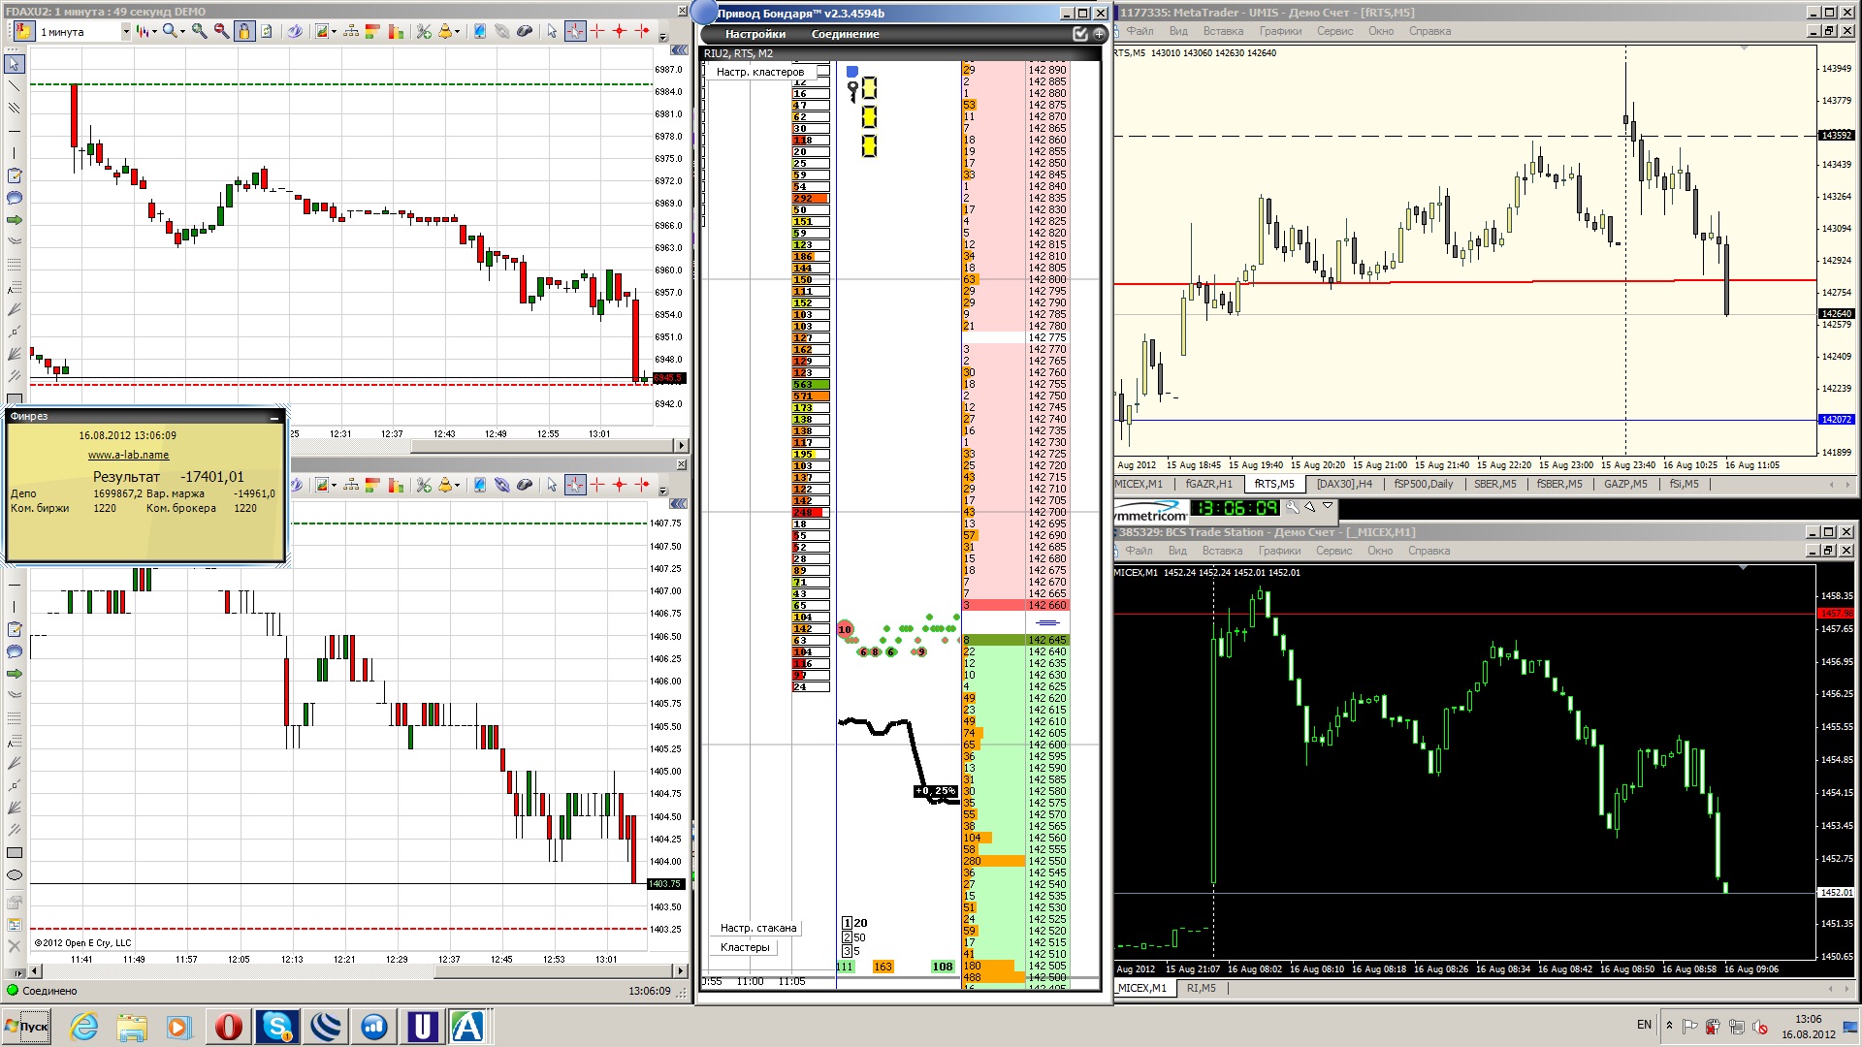Open the overflow arrow of top chart toolbar
The image size is (1862, 1047).
(663, 37)
